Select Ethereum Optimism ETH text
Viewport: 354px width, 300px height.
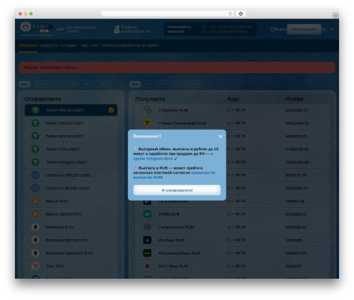(69, 253)
